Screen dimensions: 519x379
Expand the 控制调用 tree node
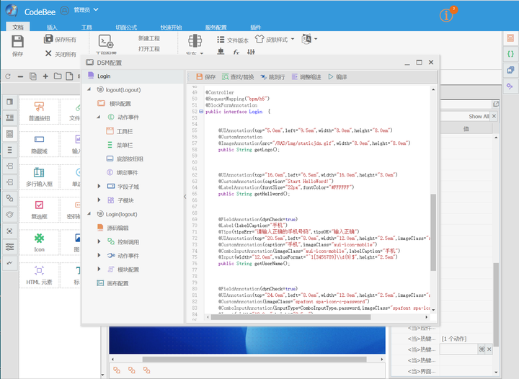click(x=99, y=241)
